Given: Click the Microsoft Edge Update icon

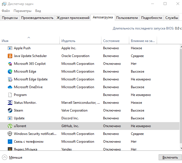Looking at the screenshot, I should pyautogui.click(x=10, y=79).
